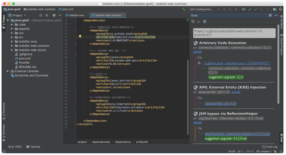Expand the .idea folder
The height and width of the screenshot is (155, 286).
pos(12,25)
